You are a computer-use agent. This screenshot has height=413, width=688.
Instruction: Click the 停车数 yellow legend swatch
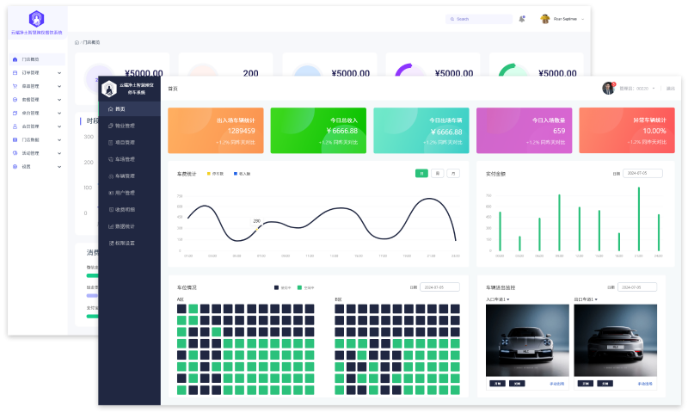[209, 174]
